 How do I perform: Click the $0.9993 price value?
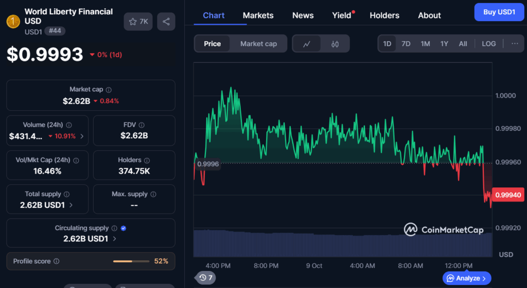(45, 54)
